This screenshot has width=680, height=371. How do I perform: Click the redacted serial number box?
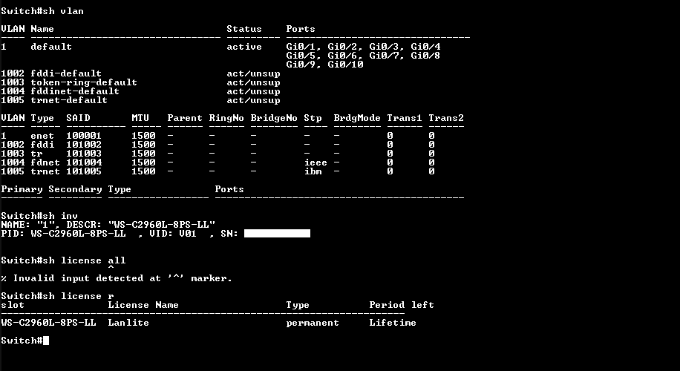click(x=277, y=234)
